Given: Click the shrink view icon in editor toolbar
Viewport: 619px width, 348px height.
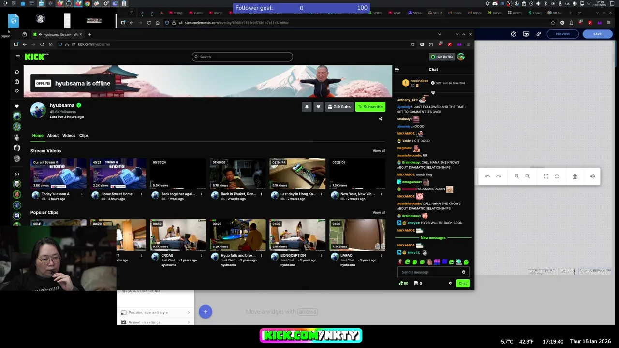Looking at the screenshot, I should [x=557, y=176].
